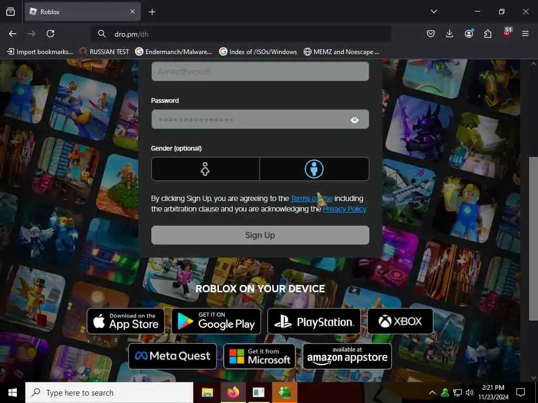This screenshot has height=403, width=538.
Task: Go back with the back arrow
Action: 13,34
